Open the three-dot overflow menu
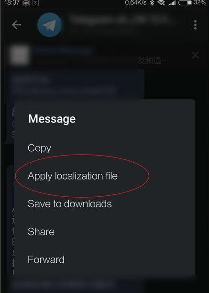The height and width of the screenshot is (293, 209). (x=195, y=25)
